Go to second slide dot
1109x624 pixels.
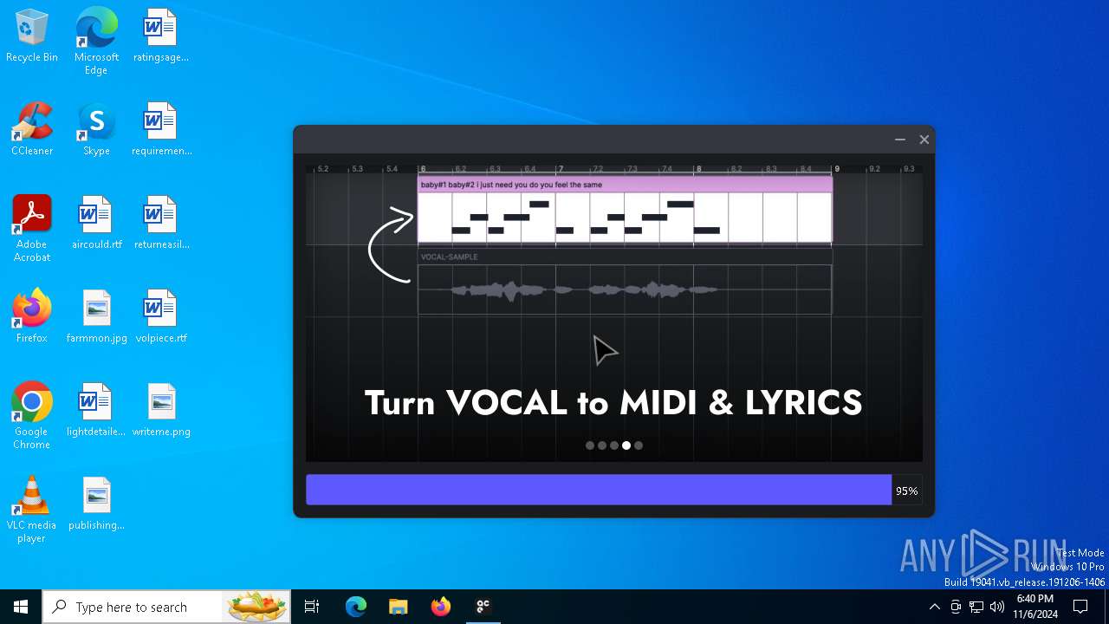(602, 445)
